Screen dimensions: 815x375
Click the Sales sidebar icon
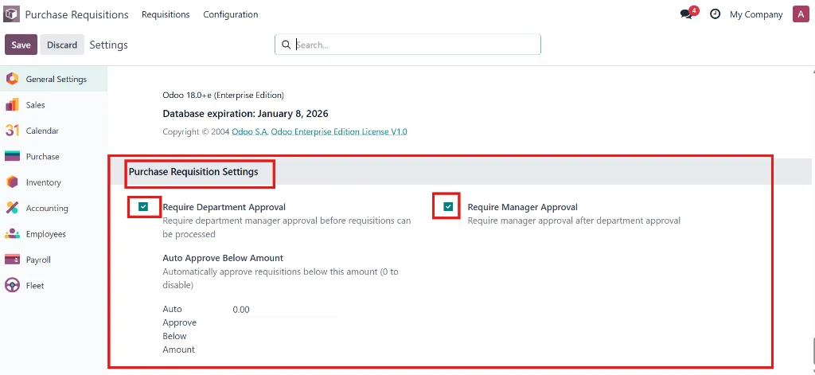(x=12, y=104)
